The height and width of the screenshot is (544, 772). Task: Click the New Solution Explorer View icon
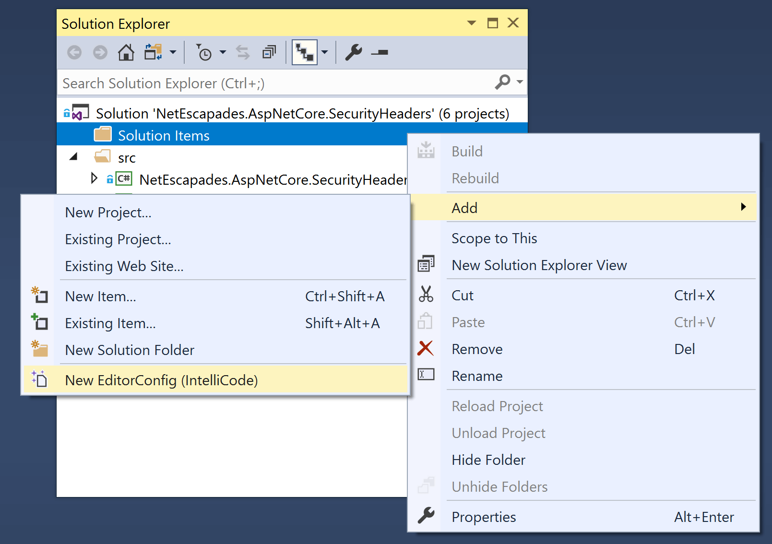tap(426, 263)
